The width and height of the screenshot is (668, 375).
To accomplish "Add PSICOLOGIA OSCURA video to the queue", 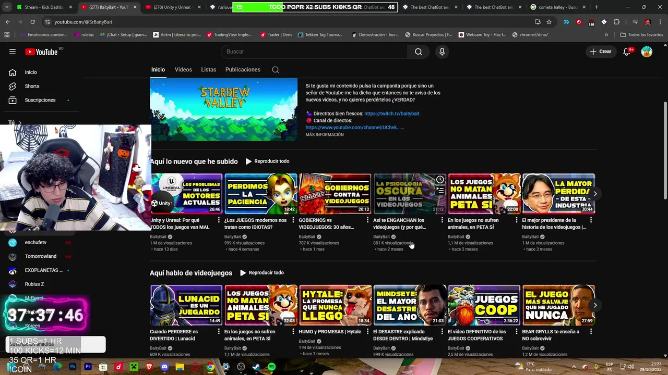I will (440, 191).
